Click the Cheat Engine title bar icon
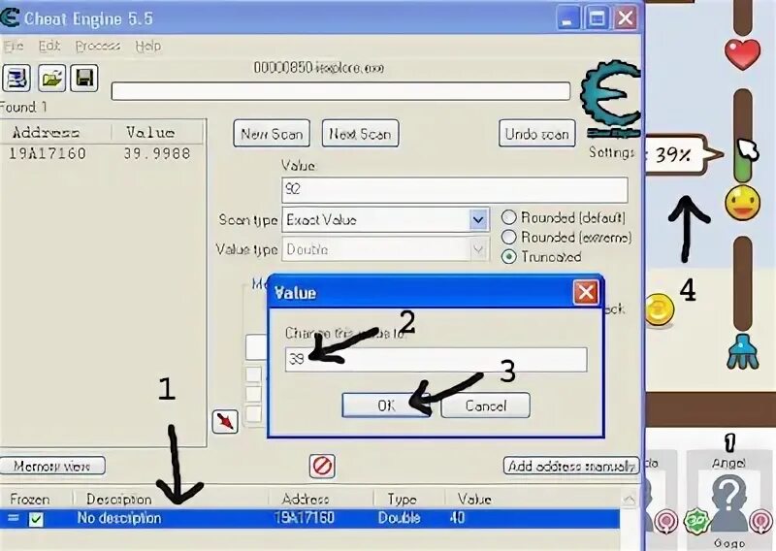 pyautogui.click(x=10, y=17)
